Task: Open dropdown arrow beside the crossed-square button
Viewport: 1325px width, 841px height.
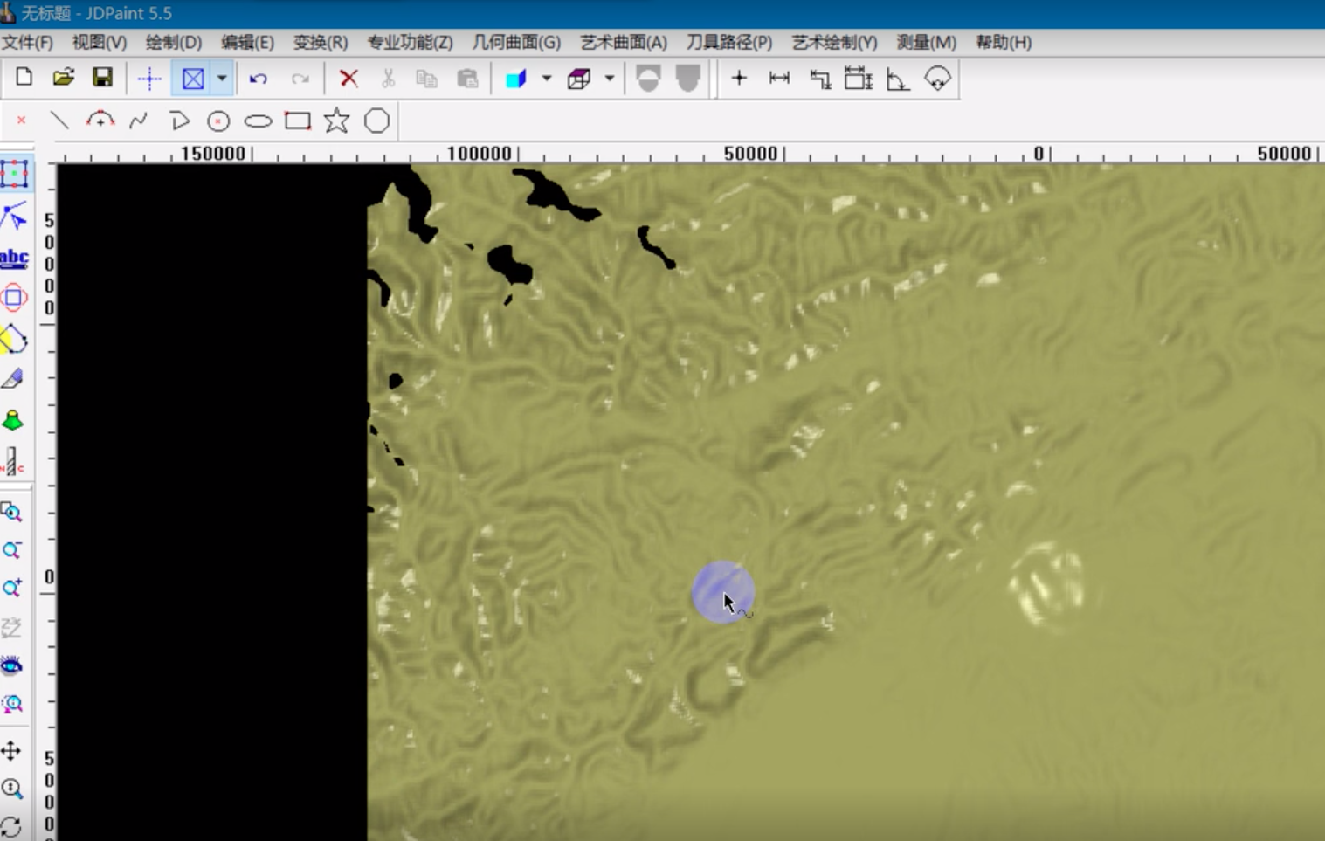Action: pos(222,79)
